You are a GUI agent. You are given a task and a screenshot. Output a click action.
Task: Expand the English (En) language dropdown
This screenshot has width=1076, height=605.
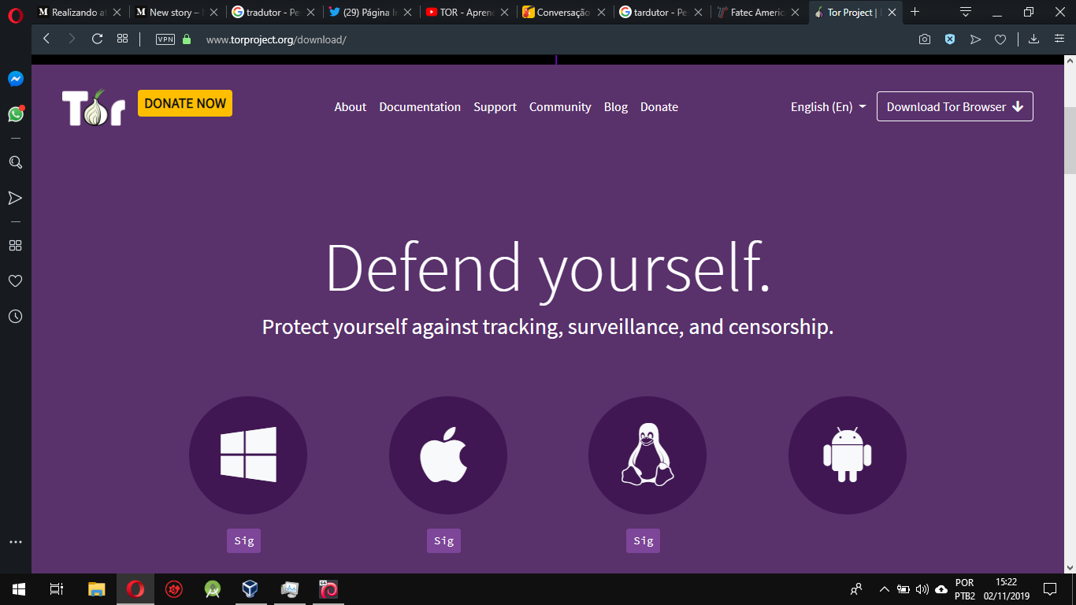click(829, 107)
